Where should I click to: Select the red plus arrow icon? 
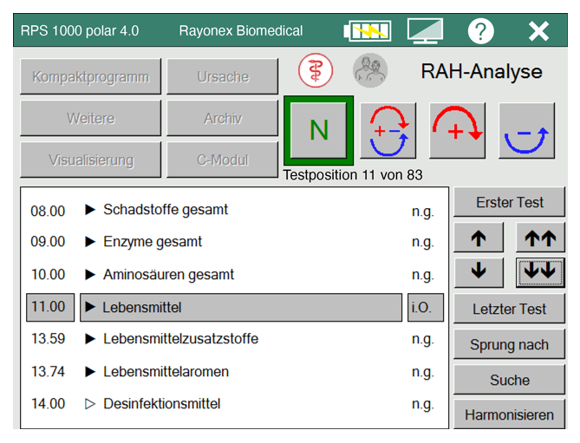[457, 131]
